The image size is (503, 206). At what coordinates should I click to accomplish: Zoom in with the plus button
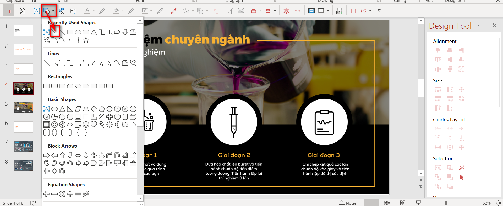(x=476, y=203)
